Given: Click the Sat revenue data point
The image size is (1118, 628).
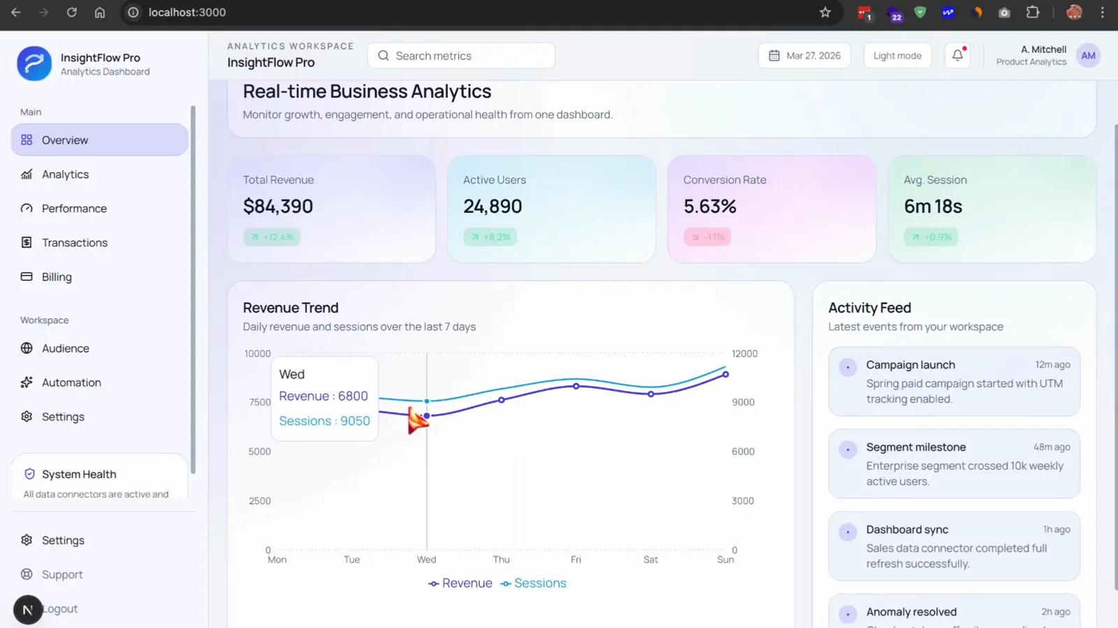Looking at the screenshot, I should point(651,394).
